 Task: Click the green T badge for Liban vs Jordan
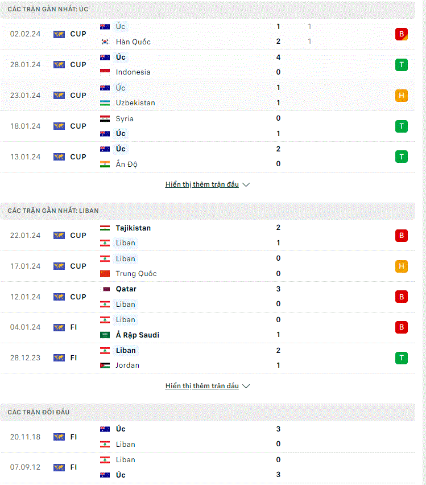click(402, 358)
